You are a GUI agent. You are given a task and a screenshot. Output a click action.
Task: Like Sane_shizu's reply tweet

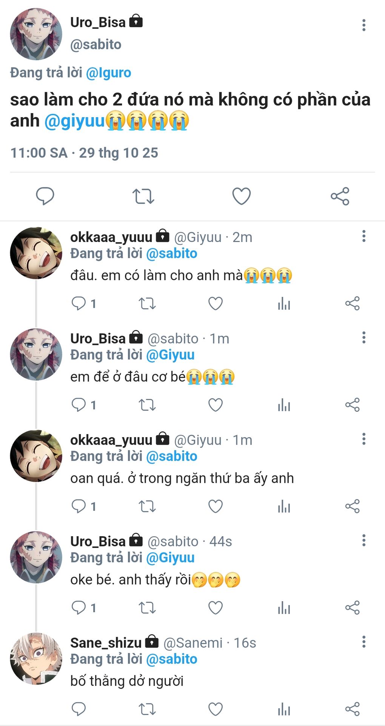click(216, 709)
